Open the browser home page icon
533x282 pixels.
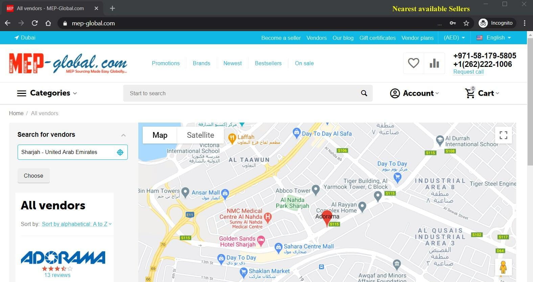pyautogui.click(x=48, y=23)
